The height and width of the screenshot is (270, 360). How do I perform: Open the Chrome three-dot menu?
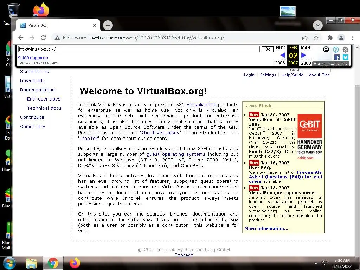353,38
